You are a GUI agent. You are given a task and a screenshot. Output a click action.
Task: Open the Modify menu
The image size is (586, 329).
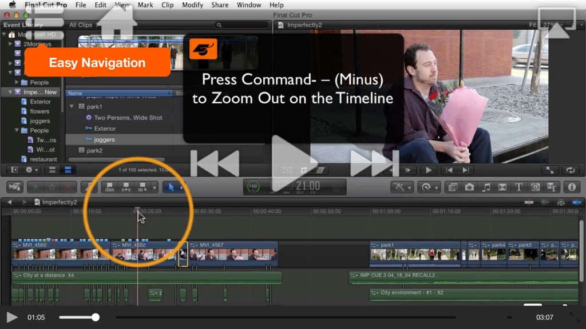click(x=192, y=5)
